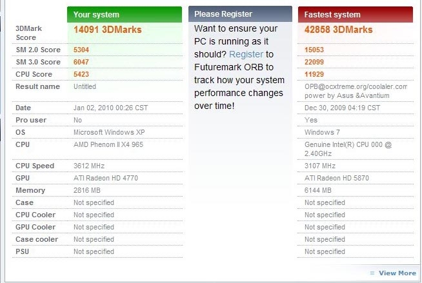Click the fastest CPU score 11929
This screenshot has width=422, height=283.
click(315, 74)
